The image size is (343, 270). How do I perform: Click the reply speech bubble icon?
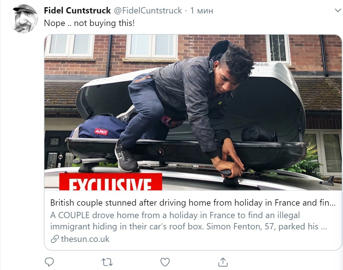click(49, 262)
